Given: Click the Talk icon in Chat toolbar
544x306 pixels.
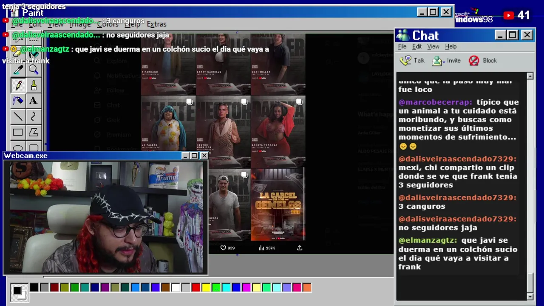Looking at the screenshot, I should click(406, 61).
